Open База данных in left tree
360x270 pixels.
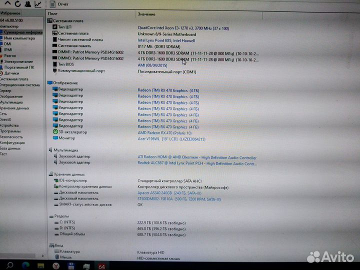(x=10, y=148)
